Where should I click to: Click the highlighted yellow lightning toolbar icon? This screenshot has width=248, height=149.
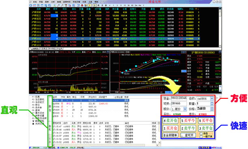pos(90,5)
